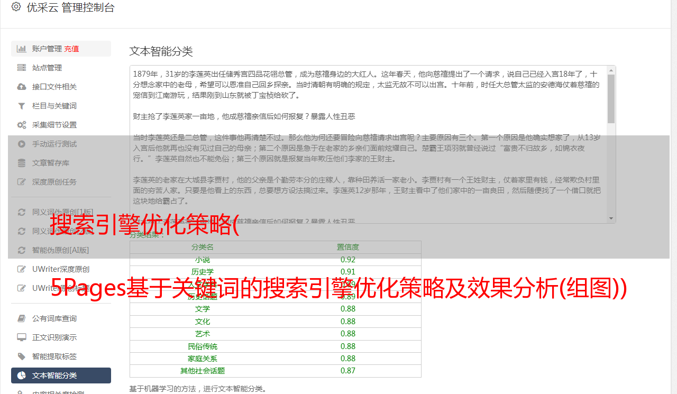Click the book icon for 公有词库查询
The height and width of the screenshot is (394, 677).
[22, 318]
